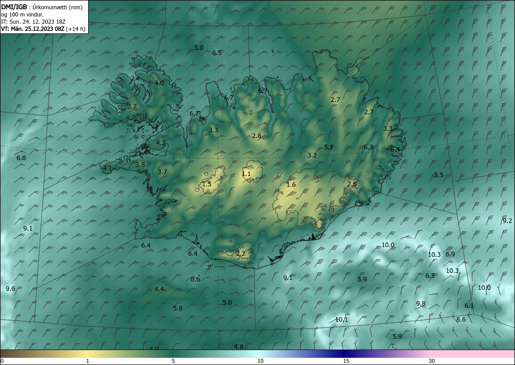
Task: Select the 2.2 value on the southern glacier
Action: [241, 253]
